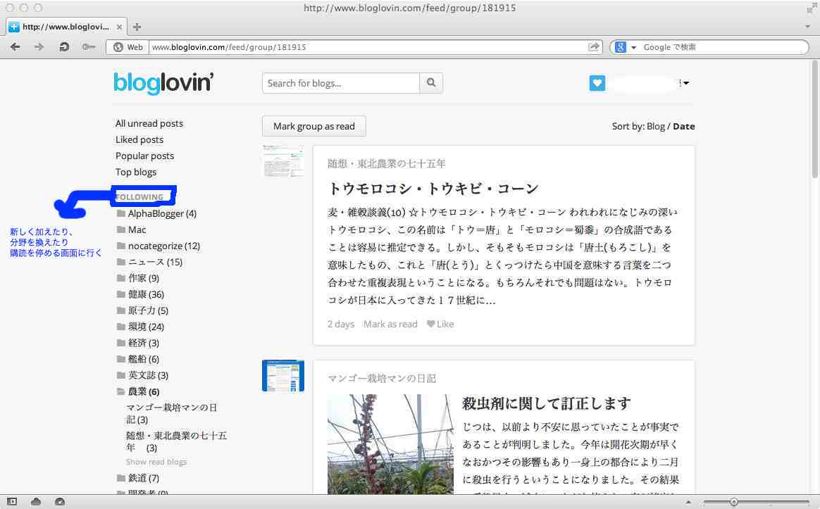The image size is (820, 509).
Task: Like the トウモロコシ post via heart icon
Action: point(440,324)
